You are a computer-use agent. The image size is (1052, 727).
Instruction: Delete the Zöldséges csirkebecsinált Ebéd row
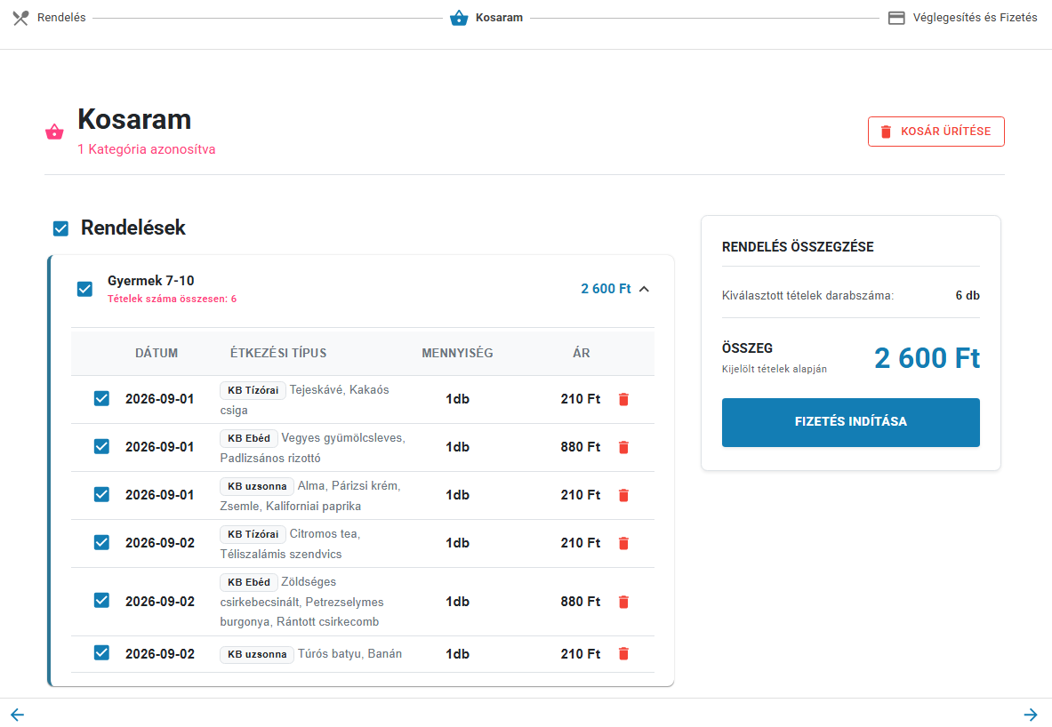coord(623,602)
